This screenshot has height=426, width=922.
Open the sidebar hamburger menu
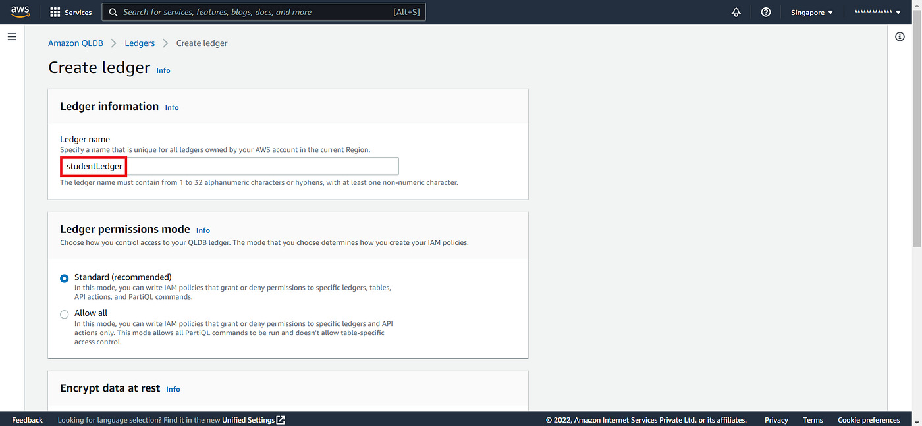click(x=12, y=36)
